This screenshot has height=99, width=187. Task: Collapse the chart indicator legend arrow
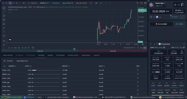pos(9,12)
